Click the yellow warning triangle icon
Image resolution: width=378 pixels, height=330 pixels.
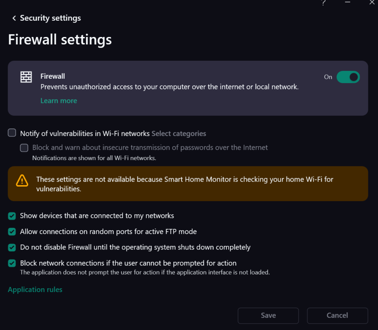coord(22,180)
